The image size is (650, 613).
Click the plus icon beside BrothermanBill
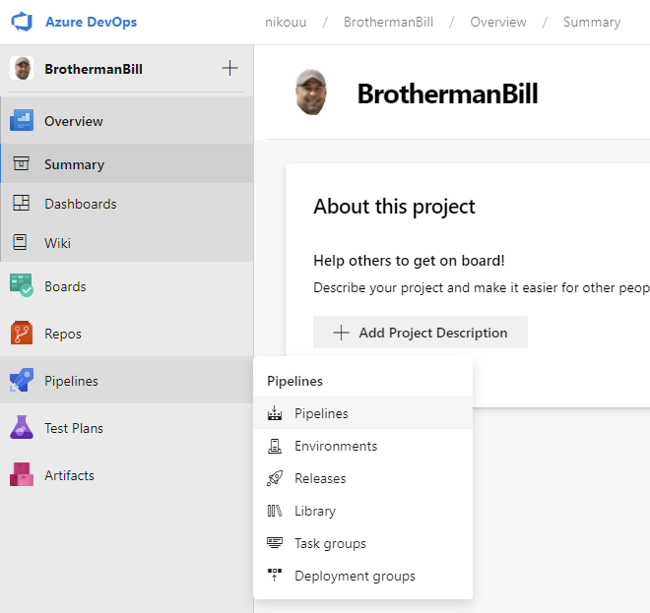pyautogui.click(x=230, y=68)
